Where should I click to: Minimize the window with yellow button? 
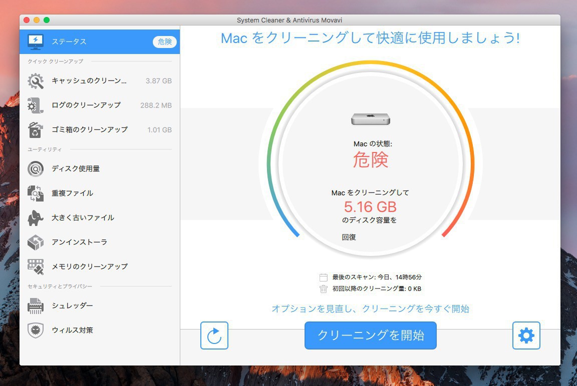pyautogui.click(x=37, y=20)
